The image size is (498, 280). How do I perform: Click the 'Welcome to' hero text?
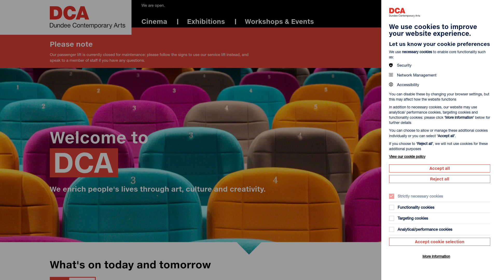(99, 137)
